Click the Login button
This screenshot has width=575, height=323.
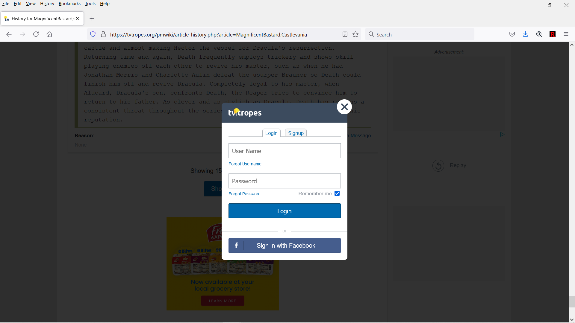point(284,211)
